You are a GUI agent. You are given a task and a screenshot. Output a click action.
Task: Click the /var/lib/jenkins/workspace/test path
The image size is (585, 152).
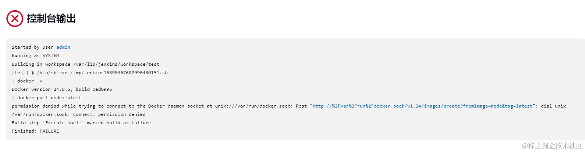pyautogui.click(x=113, y=64)
